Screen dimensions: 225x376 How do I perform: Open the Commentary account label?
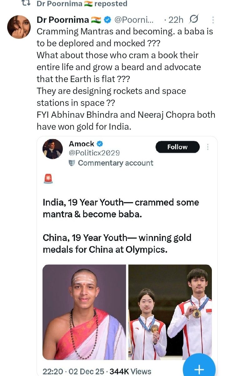point(115,163)
